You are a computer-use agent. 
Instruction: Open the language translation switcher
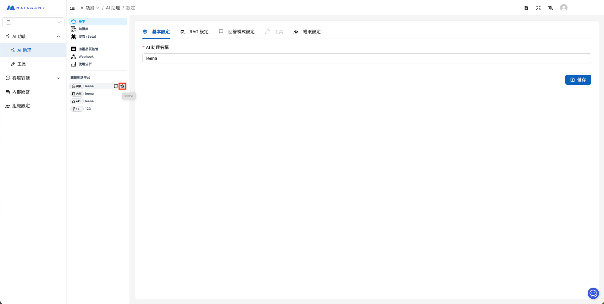click(551, 8)
